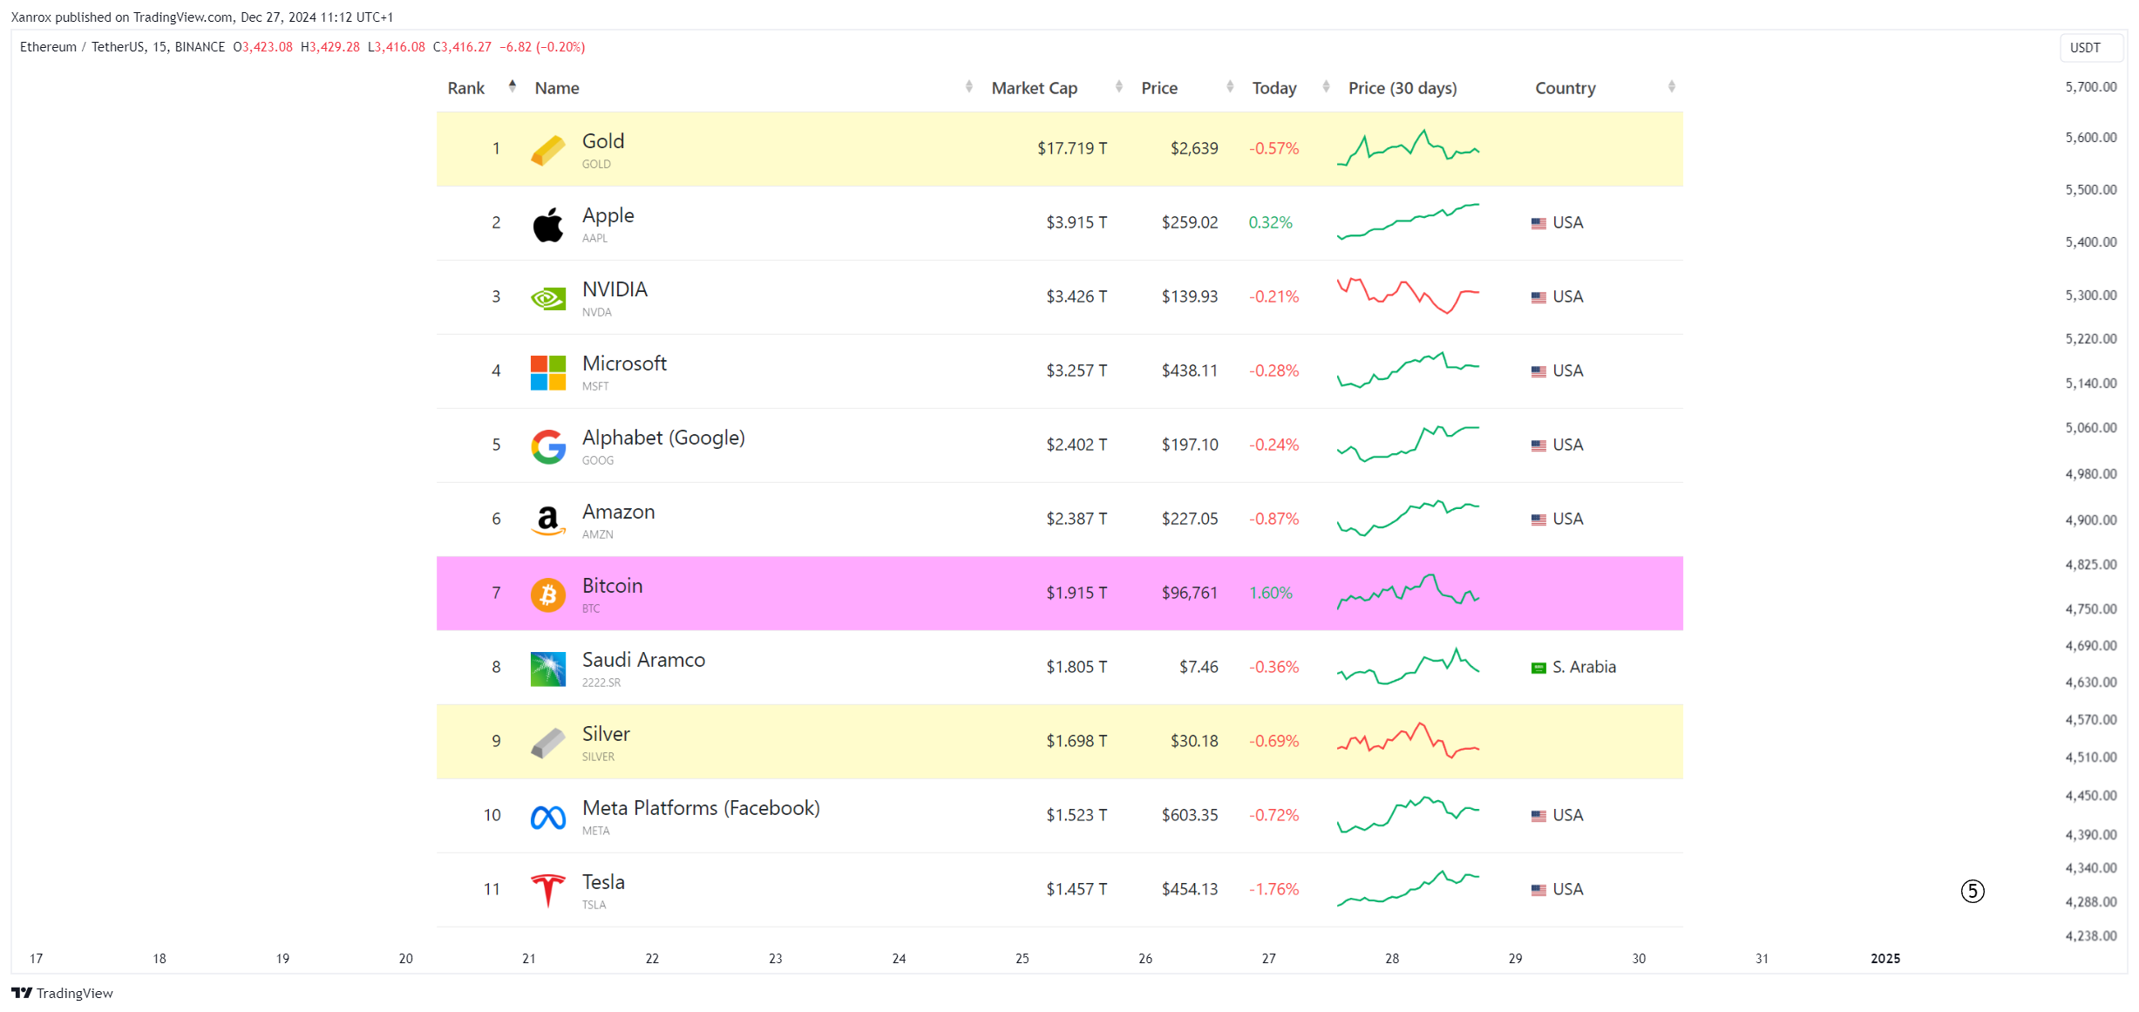Click Silver market cap $1.698 T

(1076, 741)
